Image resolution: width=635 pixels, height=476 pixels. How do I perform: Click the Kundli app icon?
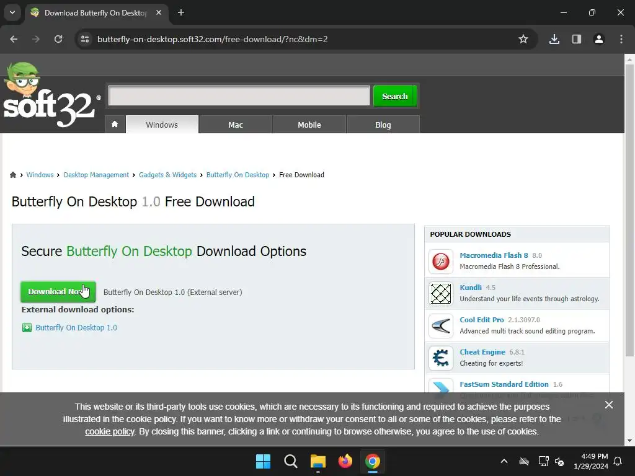tap(441, 293)
